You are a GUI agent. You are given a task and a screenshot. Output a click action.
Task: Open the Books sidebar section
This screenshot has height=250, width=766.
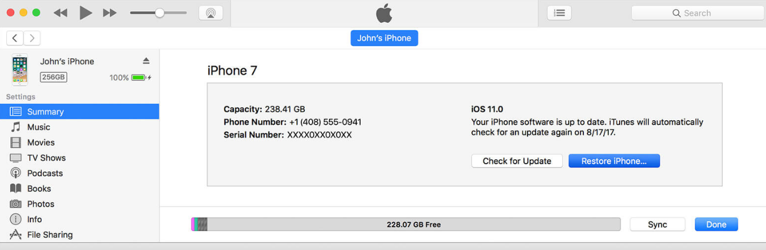click(x=79, y=188)
